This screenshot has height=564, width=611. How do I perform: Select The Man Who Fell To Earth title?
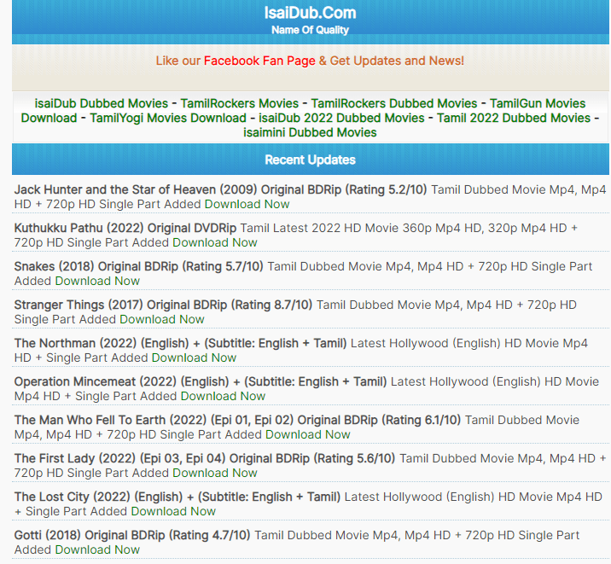click(237, 420)
